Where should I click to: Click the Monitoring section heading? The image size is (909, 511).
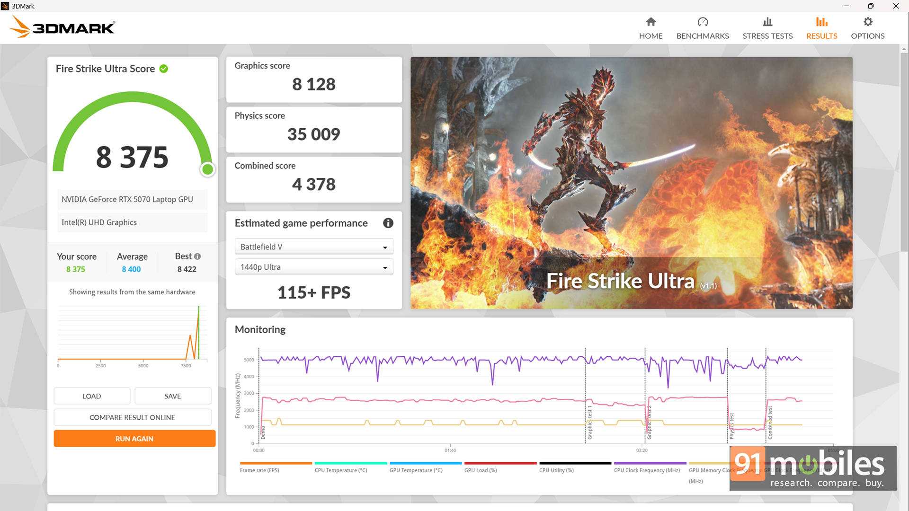pos(260,329)
